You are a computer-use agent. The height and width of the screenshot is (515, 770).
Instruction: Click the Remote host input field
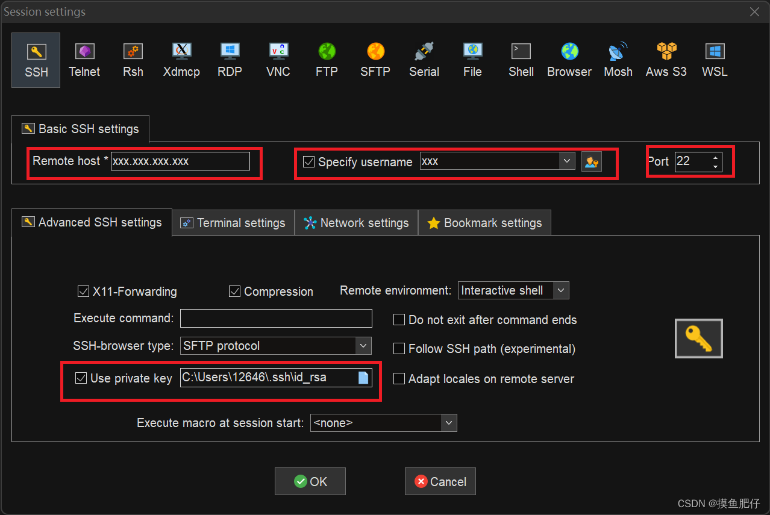tap(180, 161)
